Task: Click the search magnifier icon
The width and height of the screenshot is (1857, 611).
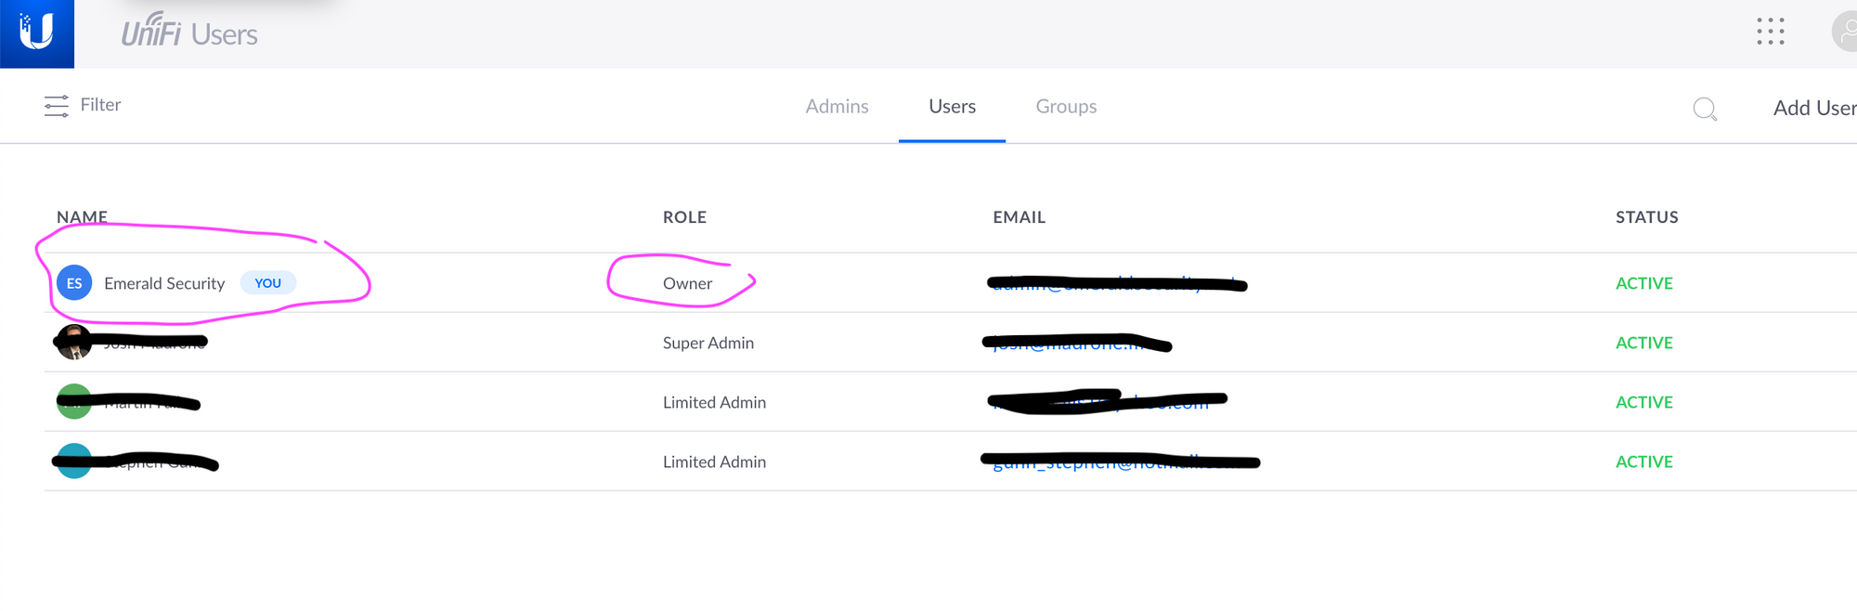Action: pyautogui.click(x=1704, y=109)
